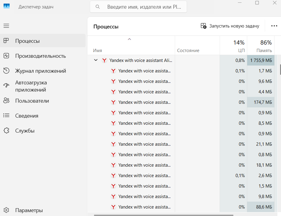This screenshot has height=216, width=281.
Task: Click Yandex icon in the 1,7 МБ row
Action: (x=113, y=71)
